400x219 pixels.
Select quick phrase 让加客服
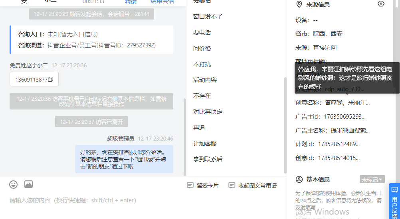pos(205,143)
